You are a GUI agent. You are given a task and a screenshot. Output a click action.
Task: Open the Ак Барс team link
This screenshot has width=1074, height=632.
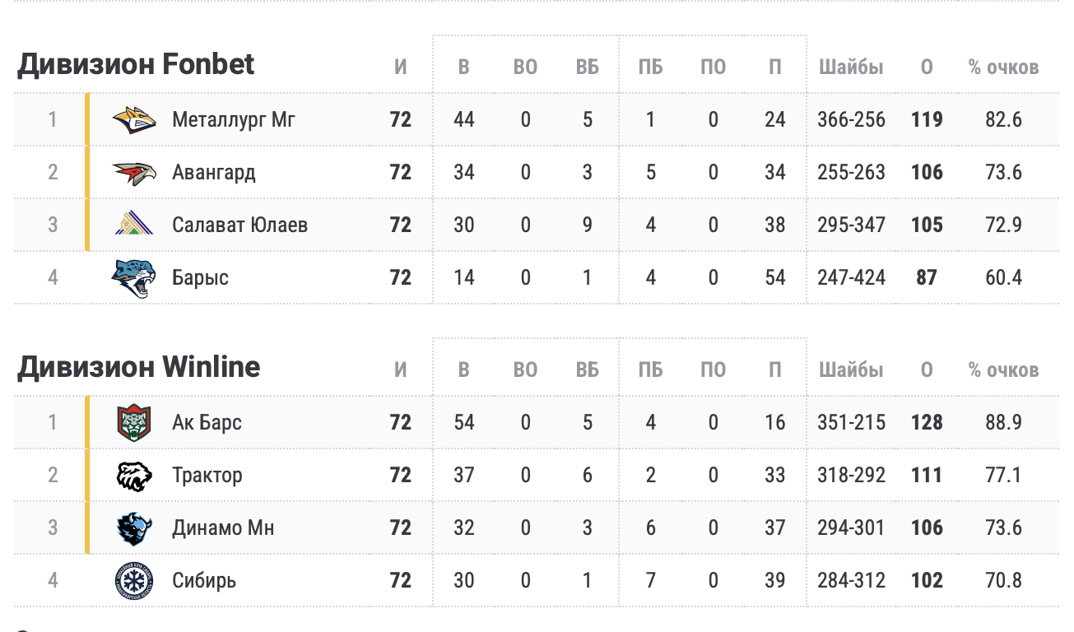point(207,423)
